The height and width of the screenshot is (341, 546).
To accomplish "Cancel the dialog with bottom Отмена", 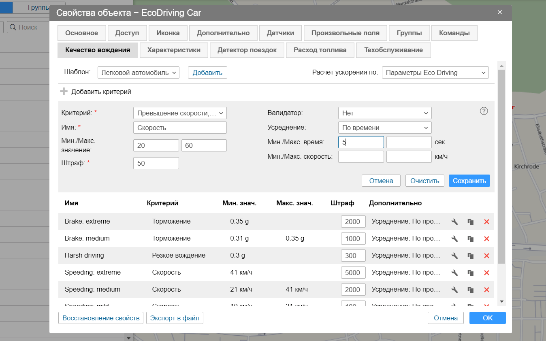I will pyautogui.click(x=446, y=318).
